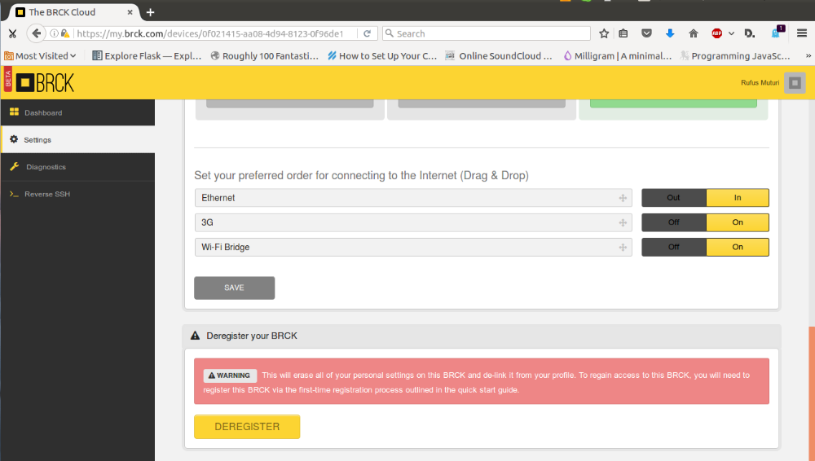Click the WARNING badge
The width and height of the screenshot is (815, 461).
point(230,375)
